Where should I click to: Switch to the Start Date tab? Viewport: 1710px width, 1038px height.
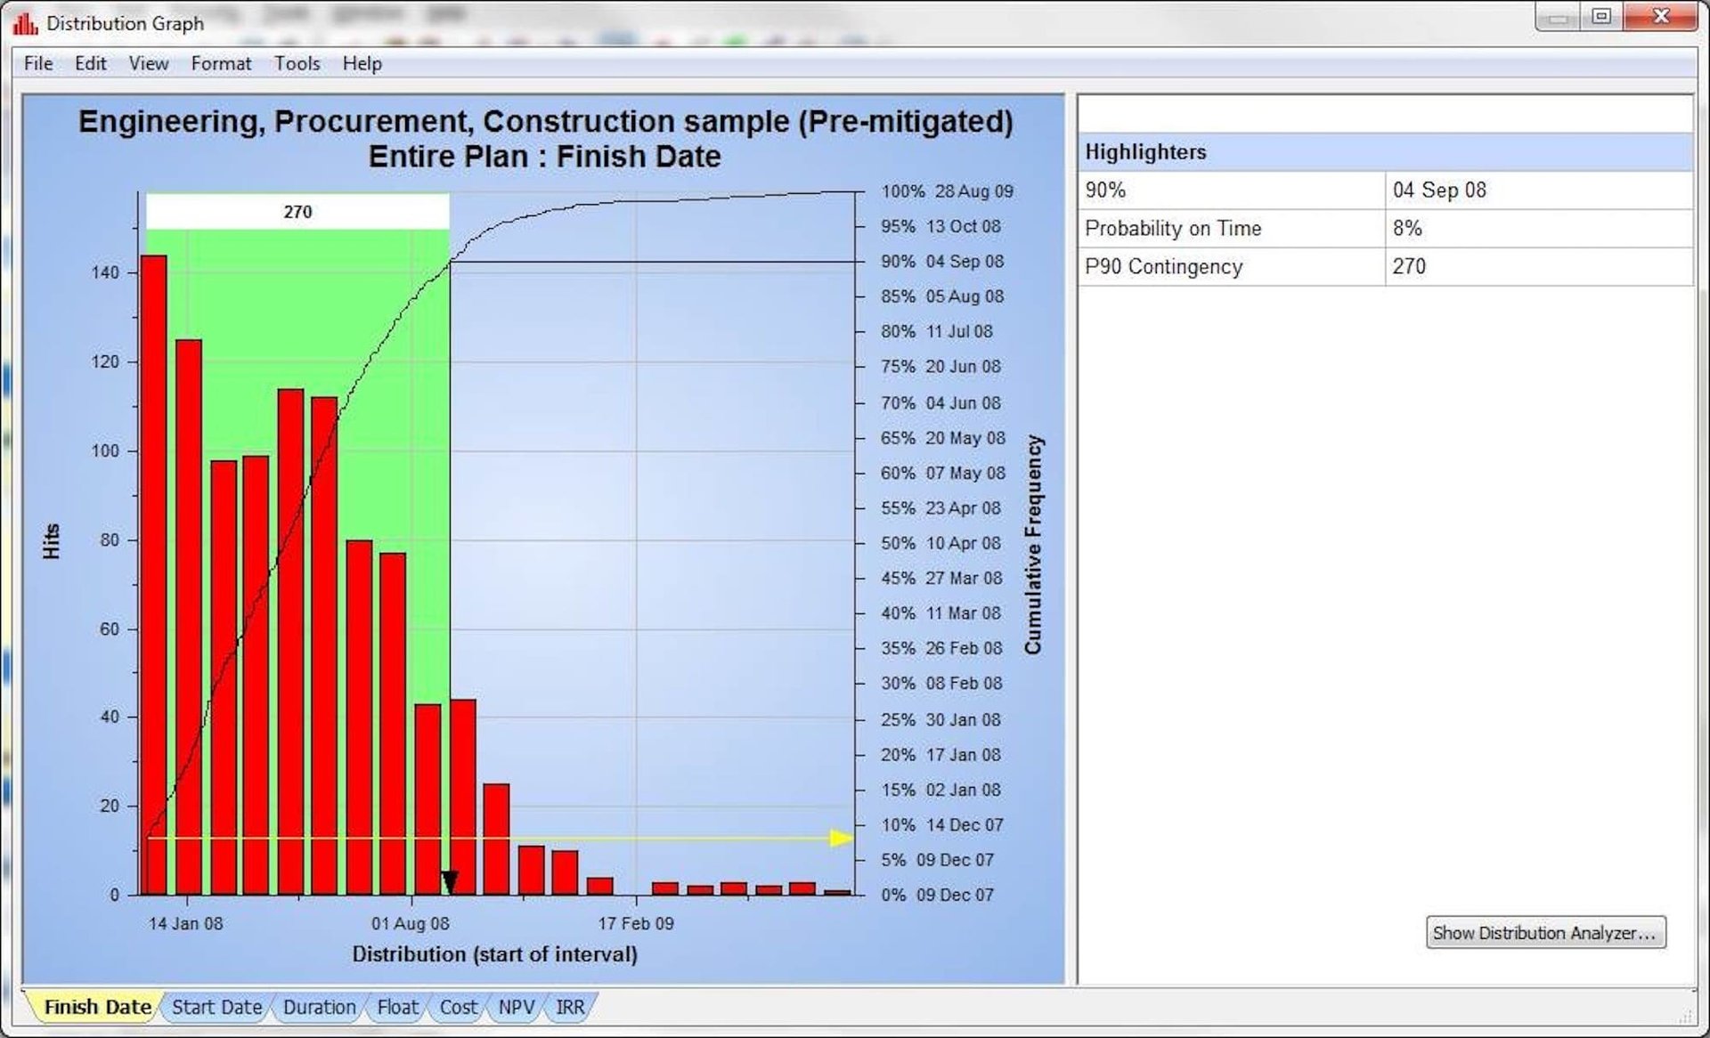tap(216, 1007)
